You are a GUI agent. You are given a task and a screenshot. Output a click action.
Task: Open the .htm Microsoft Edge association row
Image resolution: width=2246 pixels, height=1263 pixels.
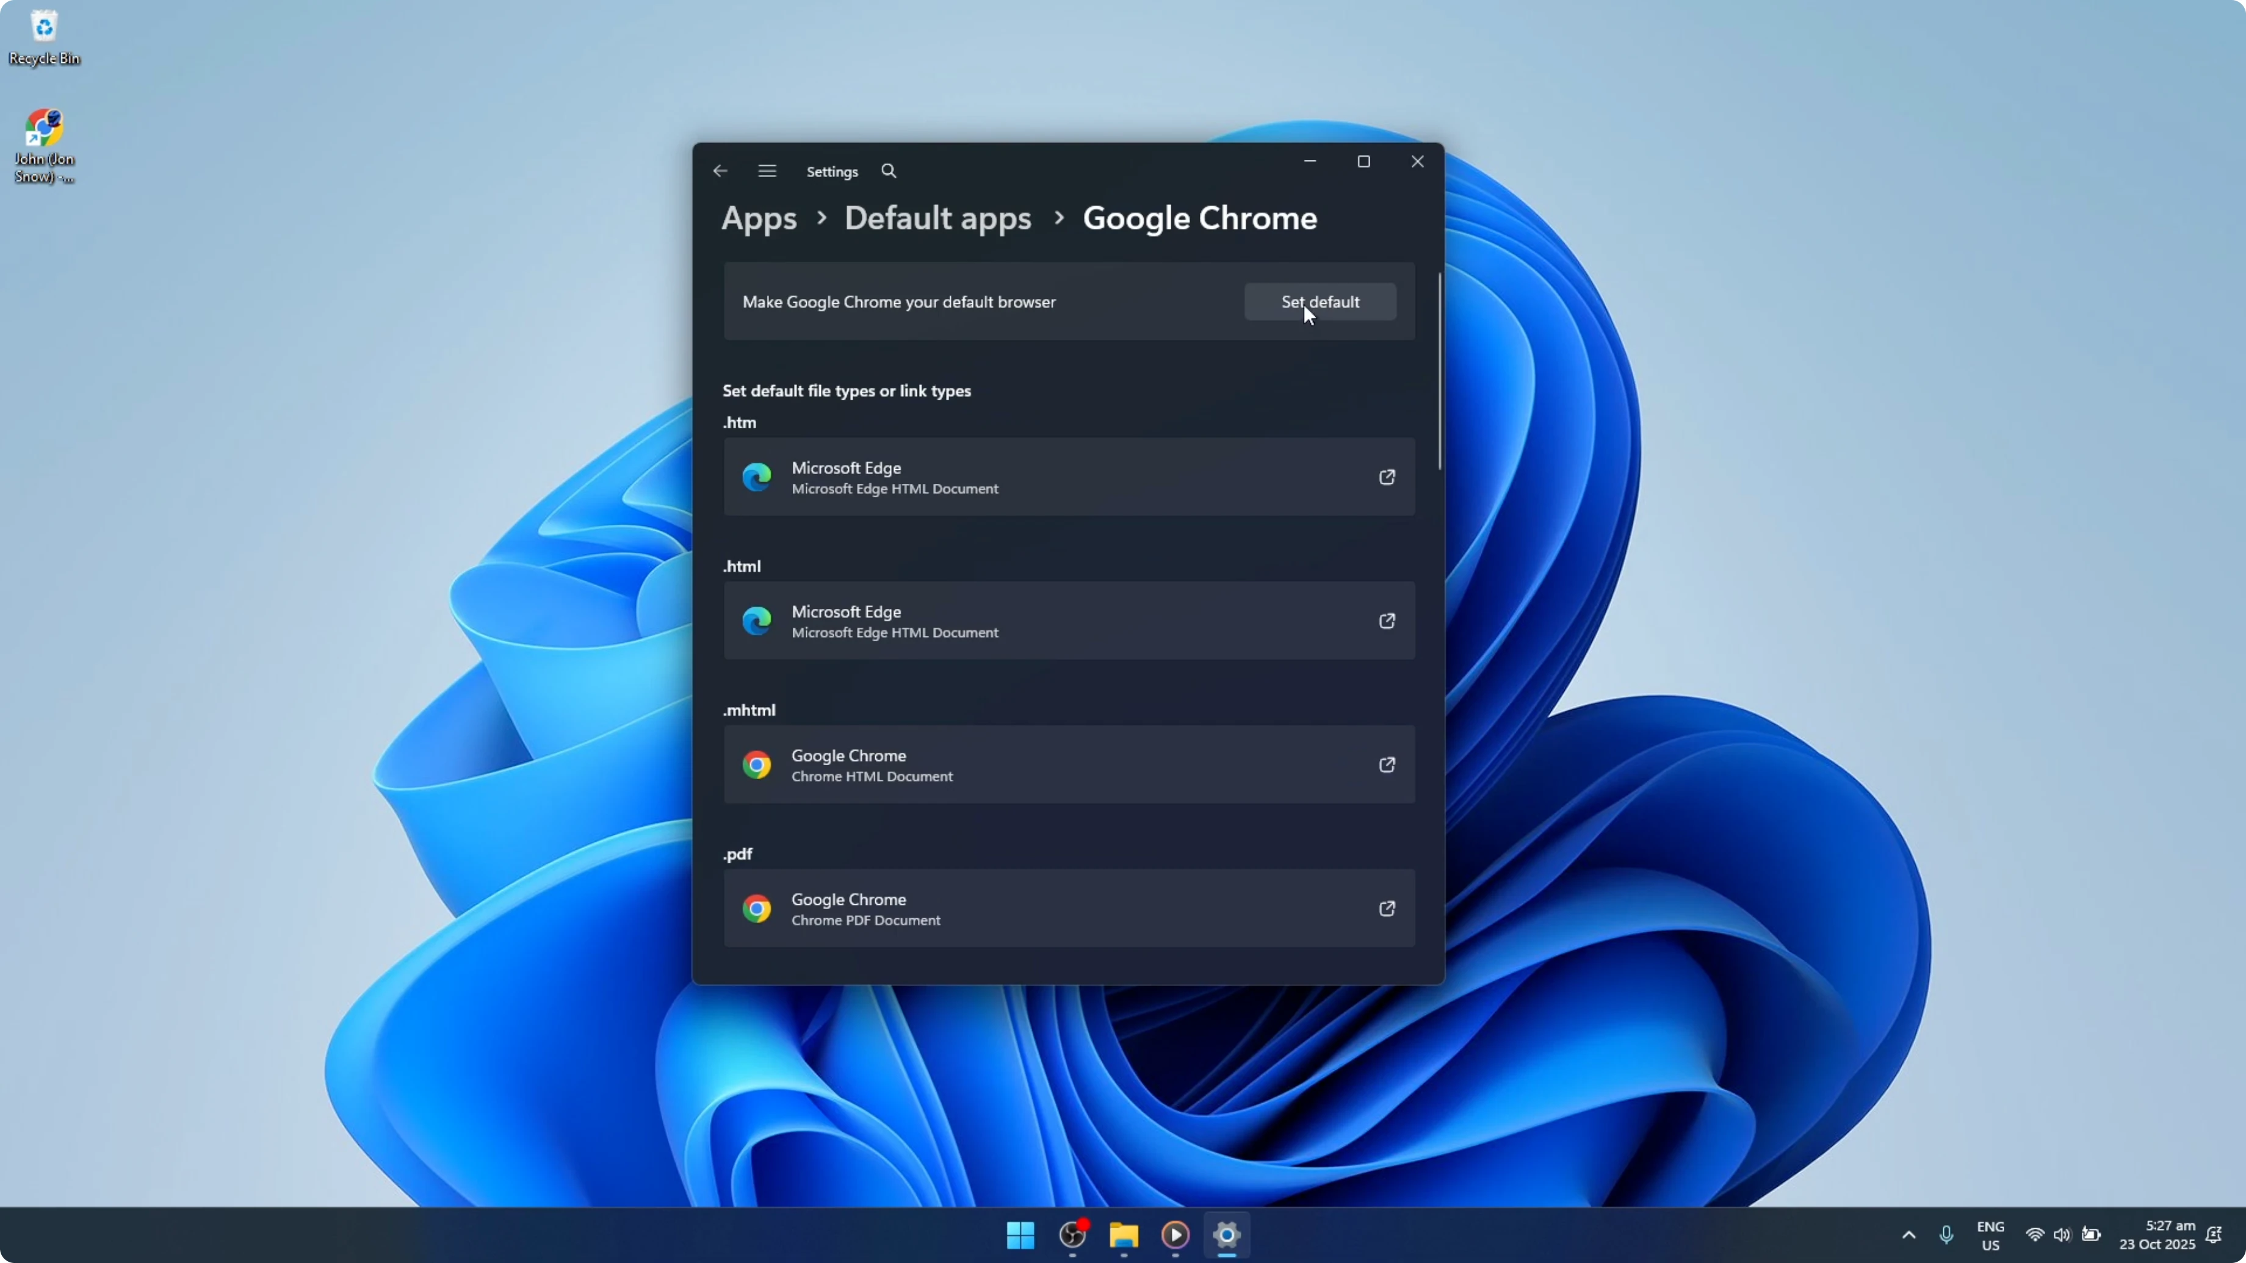tap(1068, 477)
